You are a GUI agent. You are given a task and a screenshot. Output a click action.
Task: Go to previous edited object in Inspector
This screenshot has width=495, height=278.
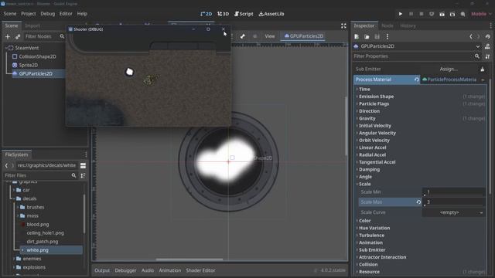[x=471, y=36]
